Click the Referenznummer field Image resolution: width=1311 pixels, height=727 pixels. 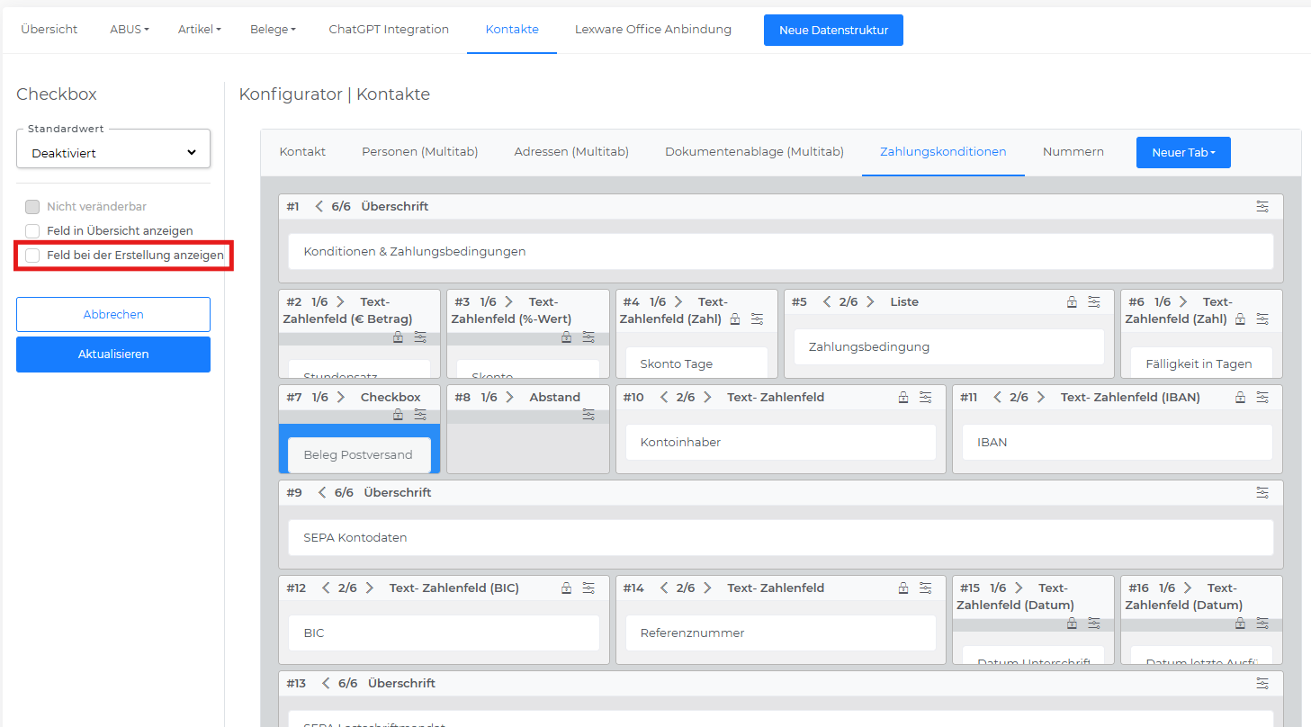tap(781, 633)
